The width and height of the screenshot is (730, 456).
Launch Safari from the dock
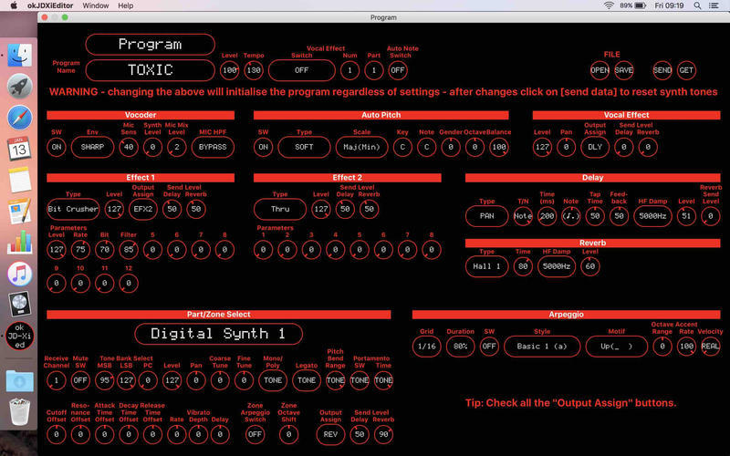(19, 118)
